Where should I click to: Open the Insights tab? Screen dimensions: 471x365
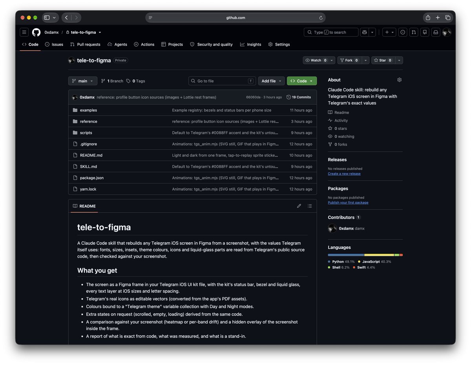pyautogui.click(x=250, y=44)
